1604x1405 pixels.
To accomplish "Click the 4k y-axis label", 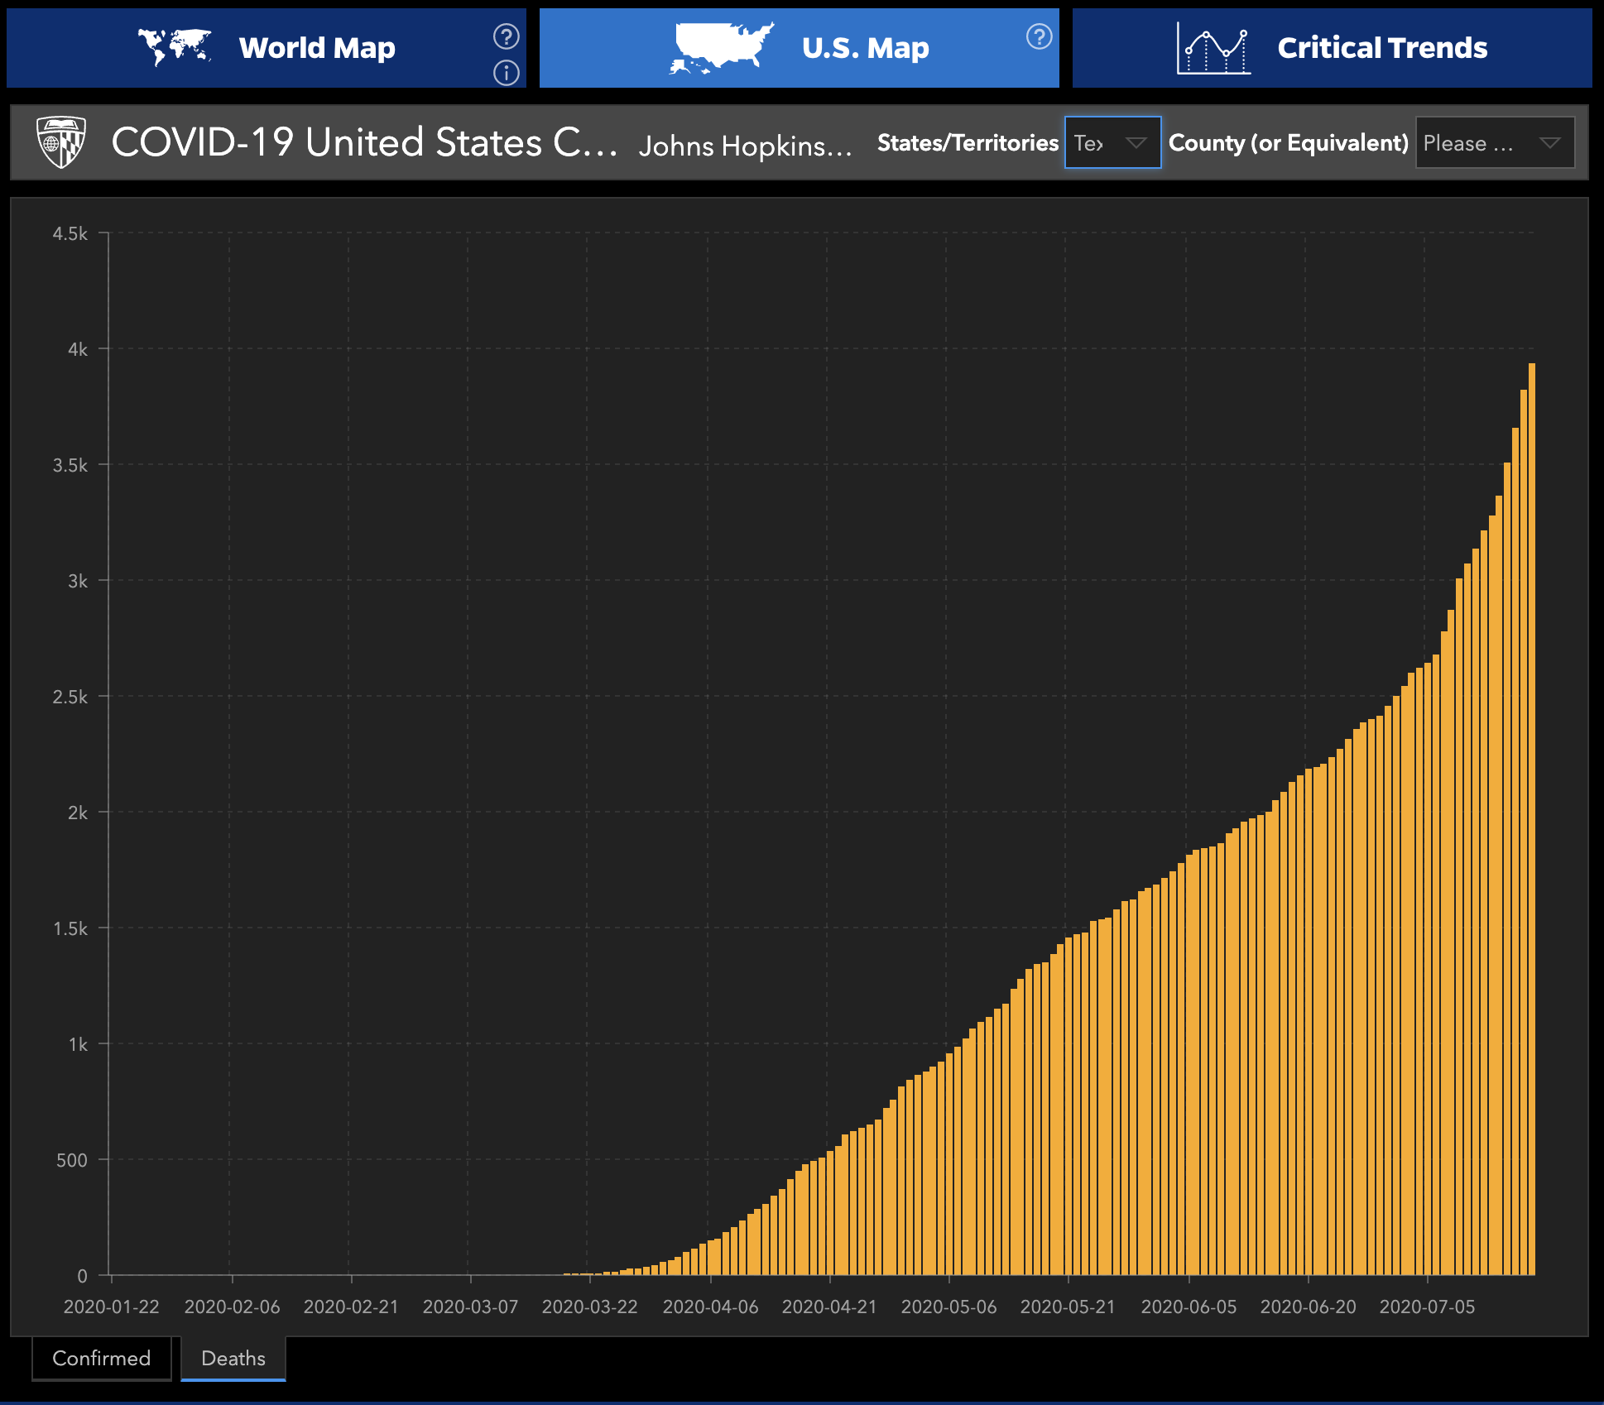I will [x=78, y=350].
